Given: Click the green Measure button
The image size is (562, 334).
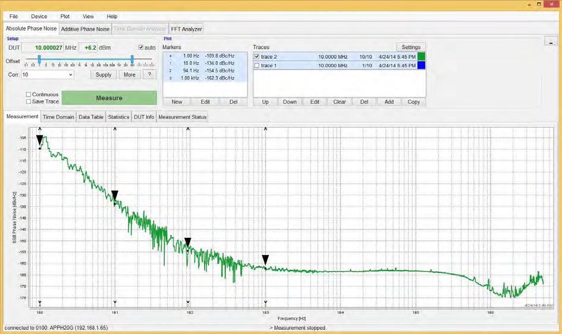Looking at the screenshot, I should [109, 98].
